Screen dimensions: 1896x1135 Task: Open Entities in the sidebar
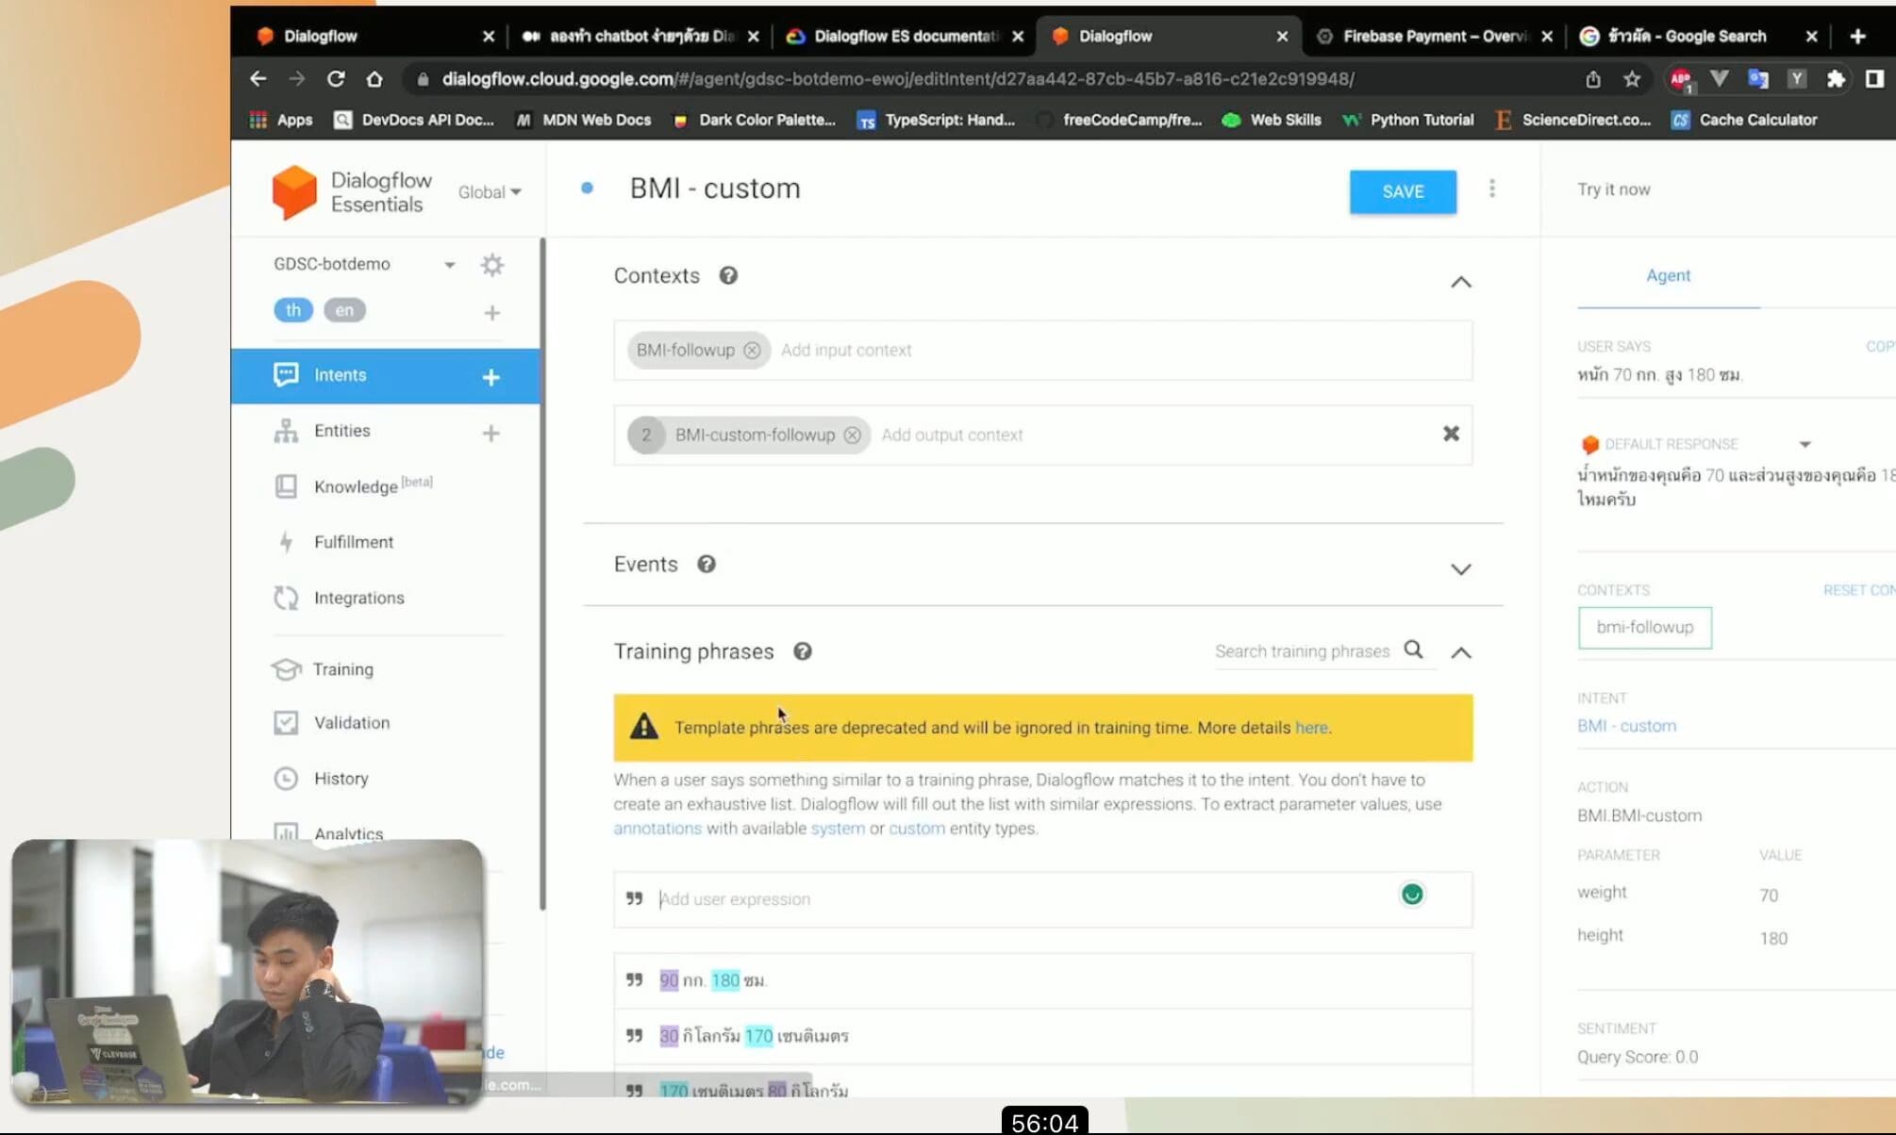341,431
